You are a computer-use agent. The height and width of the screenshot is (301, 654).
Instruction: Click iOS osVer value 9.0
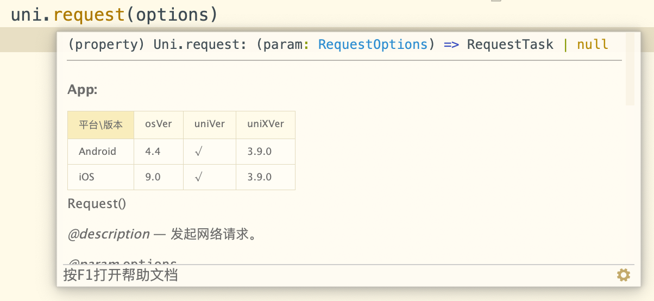[x=153, y=177]
